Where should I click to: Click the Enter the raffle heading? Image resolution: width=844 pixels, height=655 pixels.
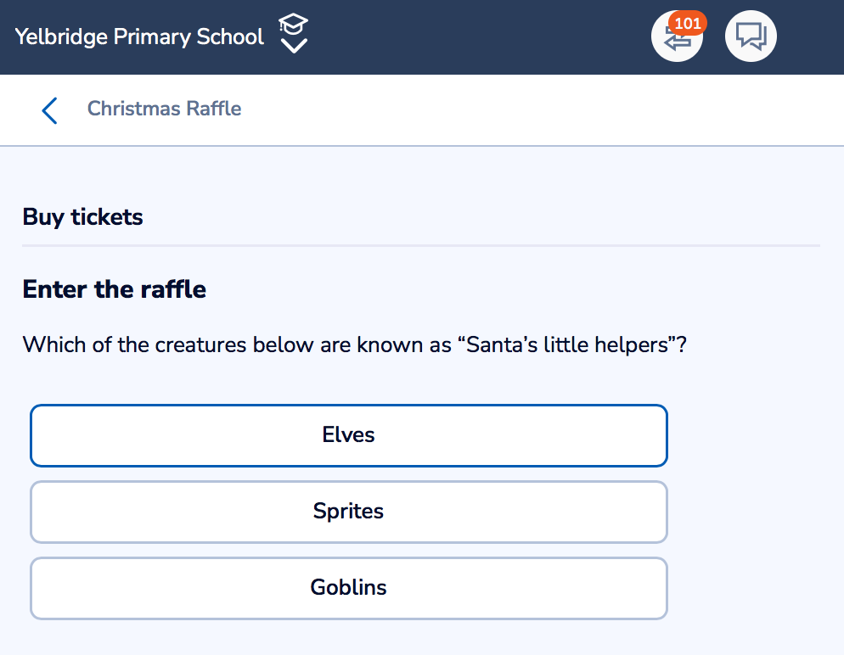(114, 289)
